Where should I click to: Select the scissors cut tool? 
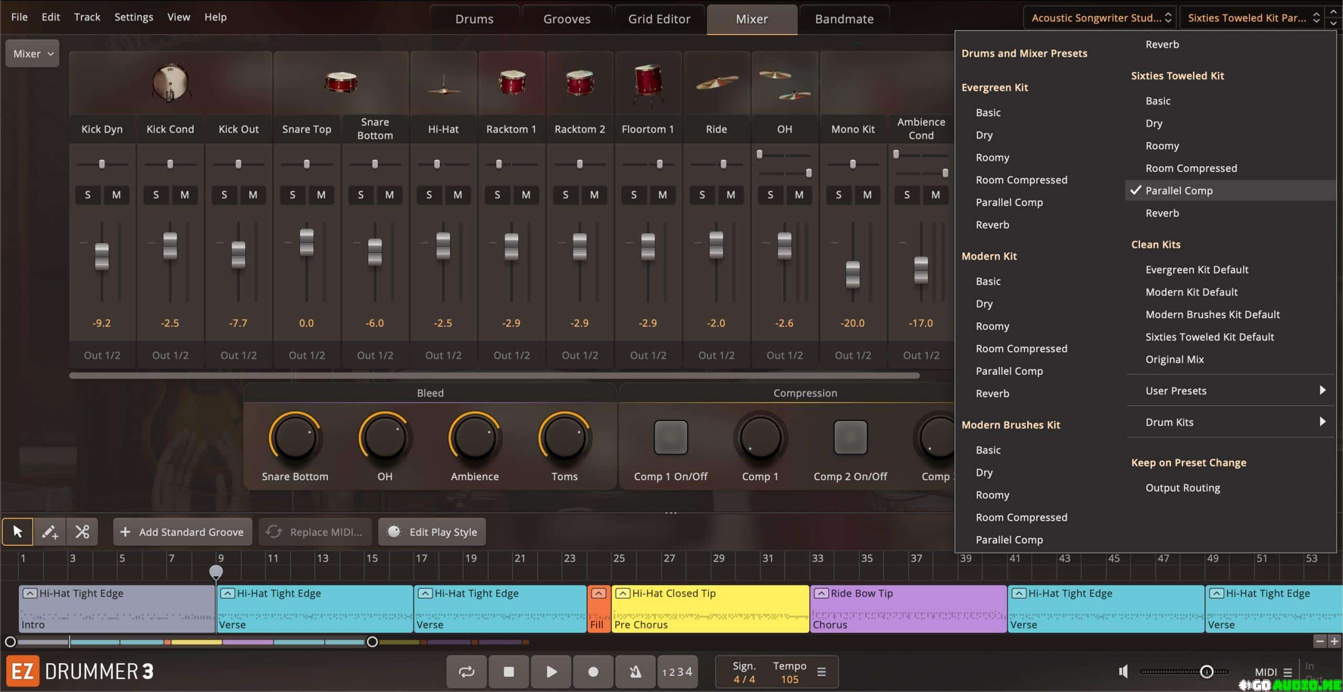(x=82, y=532)
